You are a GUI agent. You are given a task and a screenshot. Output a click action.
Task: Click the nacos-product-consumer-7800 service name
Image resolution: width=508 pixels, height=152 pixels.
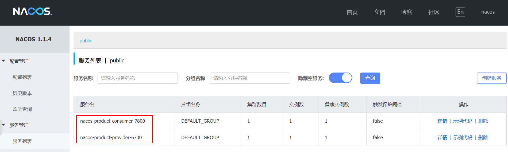point(113,121)
